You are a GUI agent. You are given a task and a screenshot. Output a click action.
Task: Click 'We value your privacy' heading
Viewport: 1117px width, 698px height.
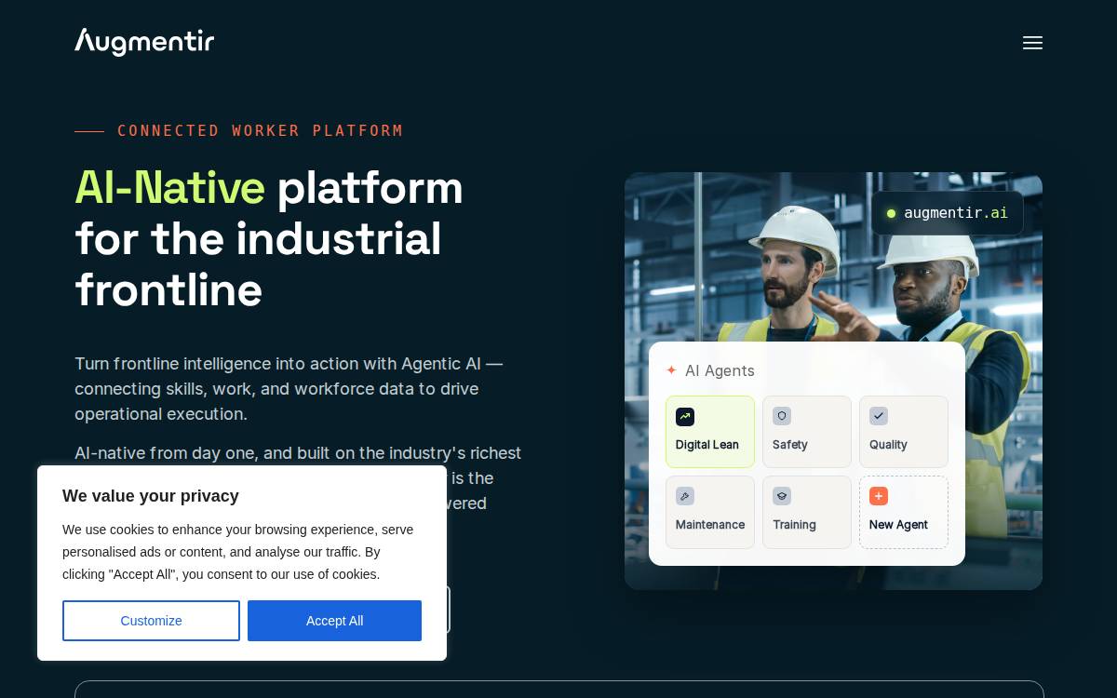pos(151,496)
